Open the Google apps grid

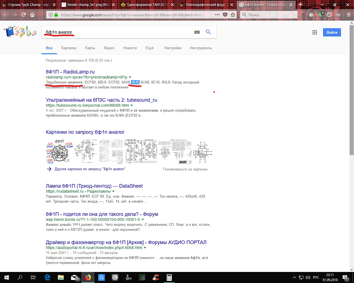[315, 32]
